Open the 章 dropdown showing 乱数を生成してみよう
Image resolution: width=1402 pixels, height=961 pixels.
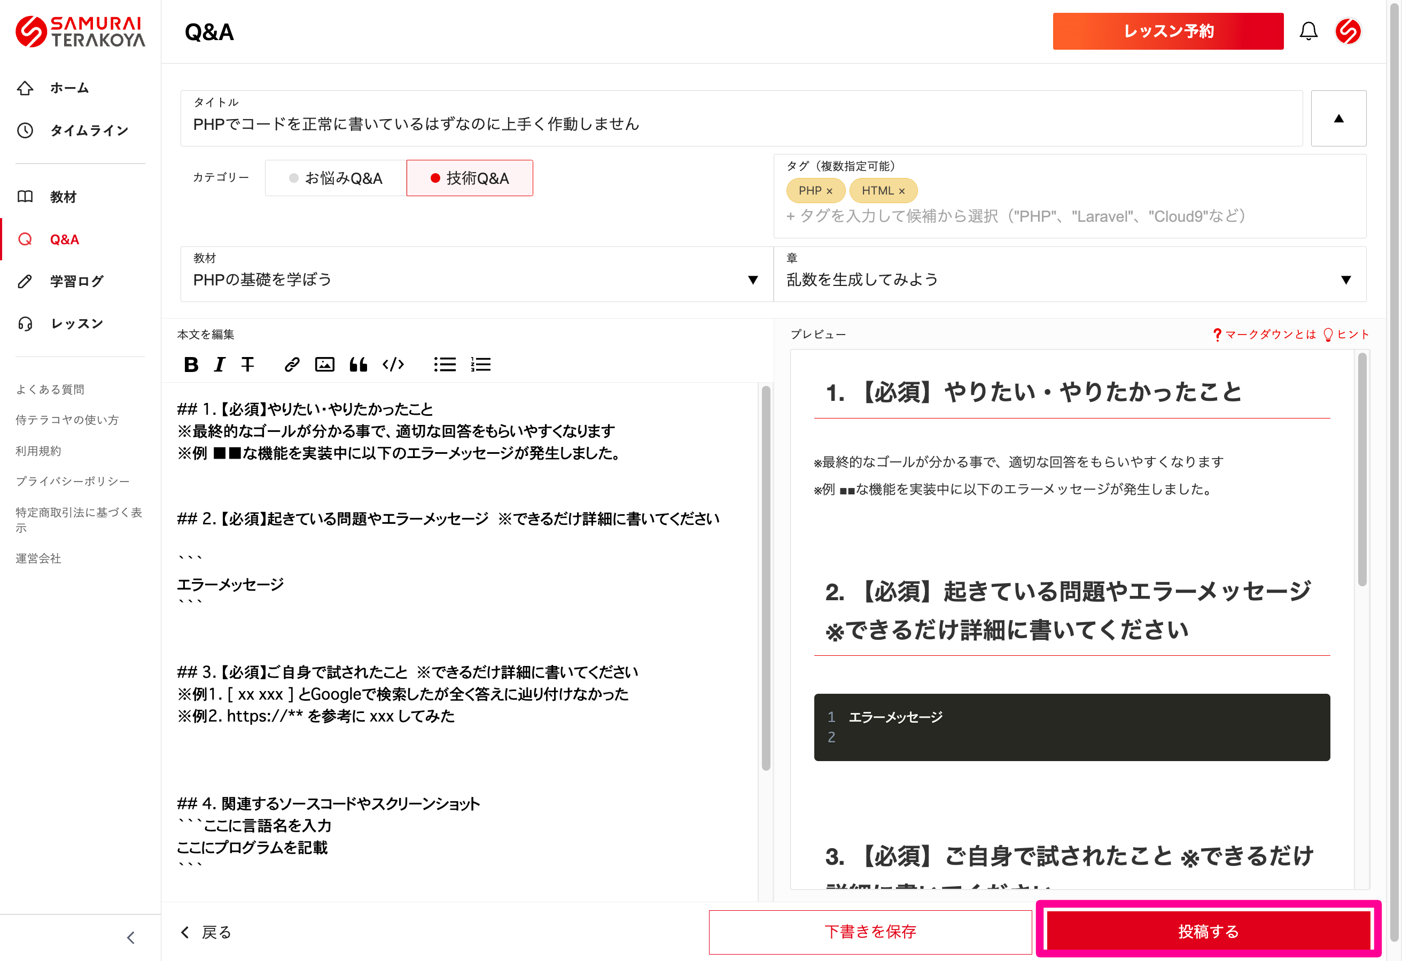(1069, 280)
